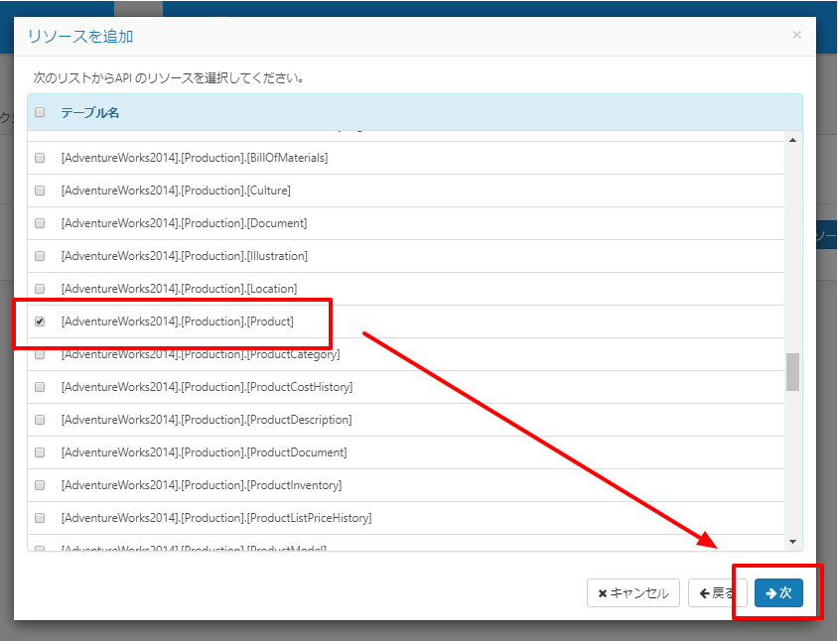The width and height of the screenshot is (838, 641).
Task: Check the ProductListPriceHistory table checkbox
Action: pyautogui.click(x=40, y=518)
